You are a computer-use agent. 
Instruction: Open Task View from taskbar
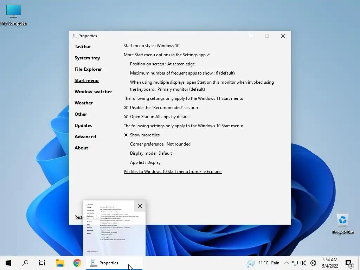tap(42, 263)
